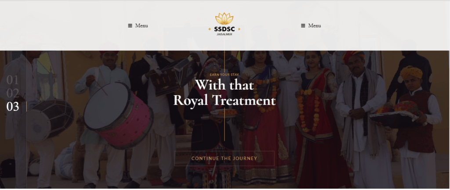The image size is (450, 190).
Task: Click the indicator bar beside slide 03
Action: 26,107
